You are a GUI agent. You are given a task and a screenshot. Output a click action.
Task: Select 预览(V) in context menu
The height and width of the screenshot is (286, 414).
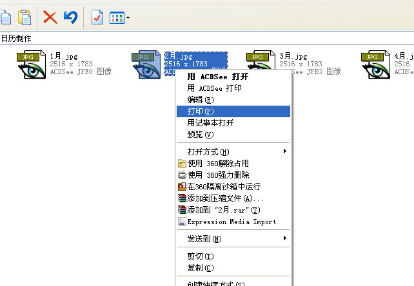[x=233, y=135]
